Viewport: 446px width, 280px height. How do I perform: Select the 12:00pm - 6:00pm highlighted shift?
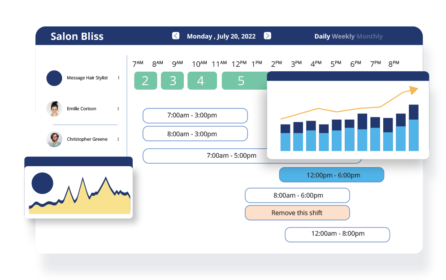pos(332,175)
